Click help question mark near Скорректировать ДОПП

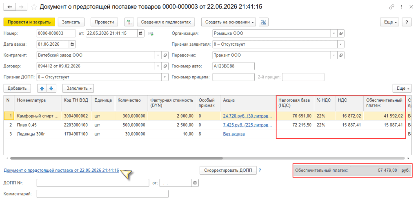click(260, 170)
